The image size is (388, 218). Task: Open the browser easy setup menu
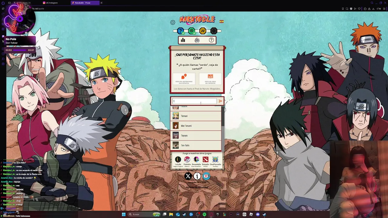(384, 9)
